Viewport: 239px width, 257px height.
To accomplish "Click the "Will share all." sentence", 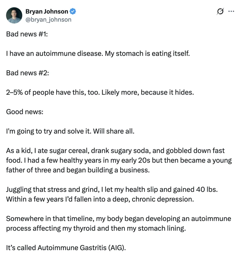I will click(114, 131).
